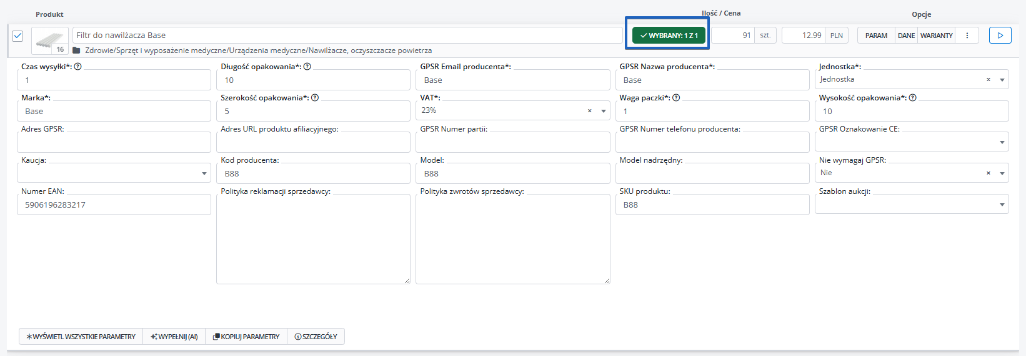
Task: Click help icon next to Czas wysyłki
Action: pyautogui.click(x=78, y=67)
